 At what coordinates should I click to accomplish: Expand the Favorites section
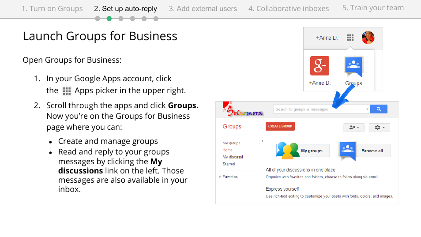229,177
